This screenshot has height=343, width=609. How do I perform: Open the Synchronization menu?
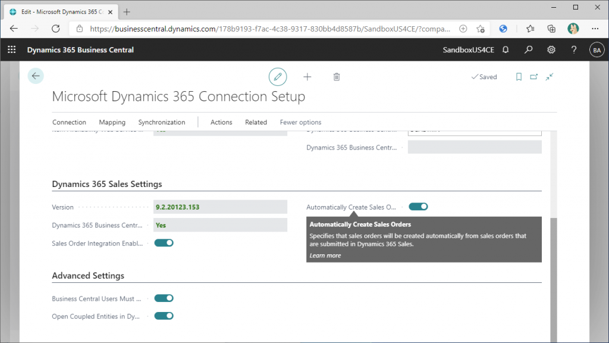point(162,122)
